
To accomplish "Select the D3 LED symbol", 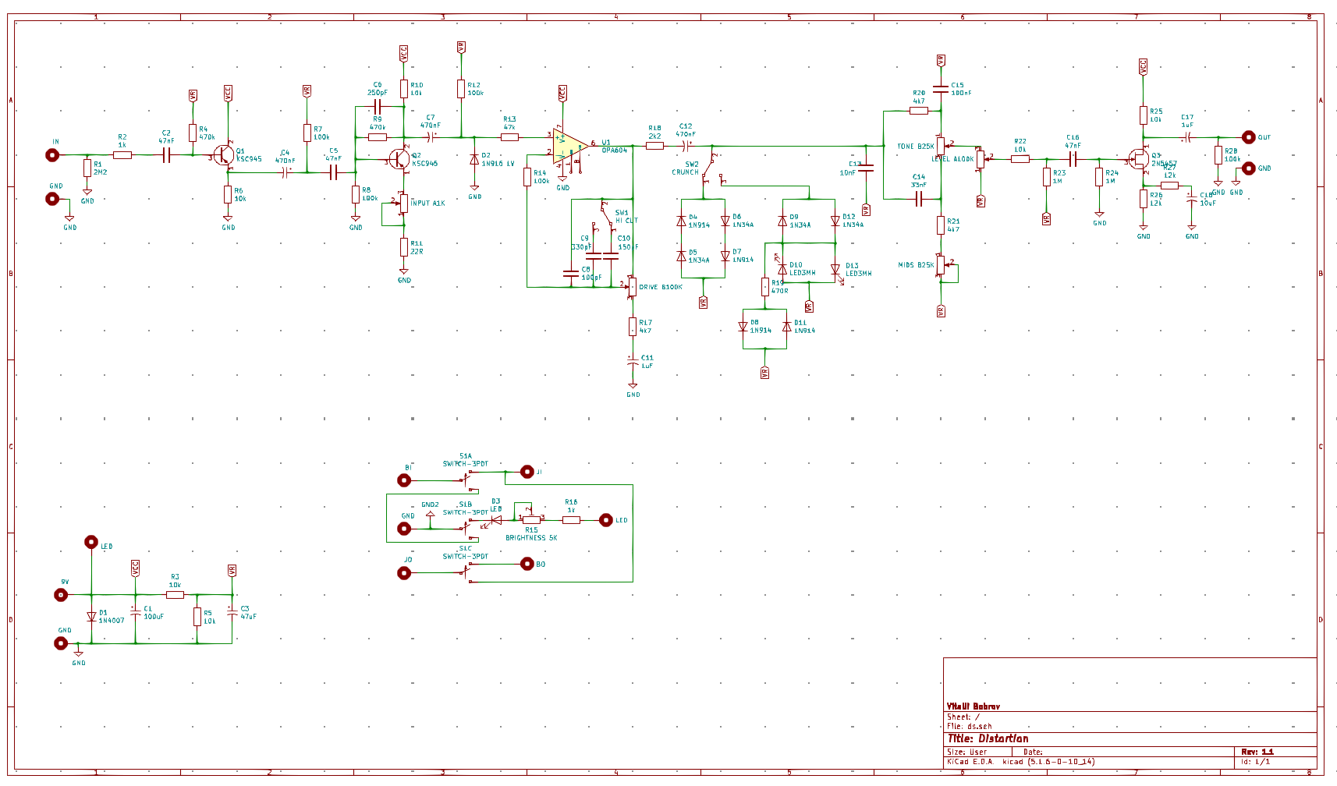I will tap(494, 520).
